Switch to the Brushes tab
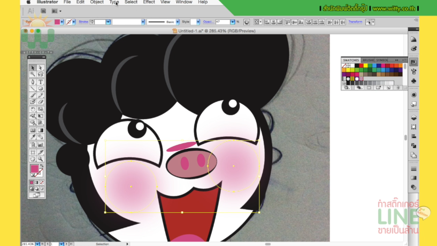Screen dimensions: 437x246 click(x=368, y=60)
